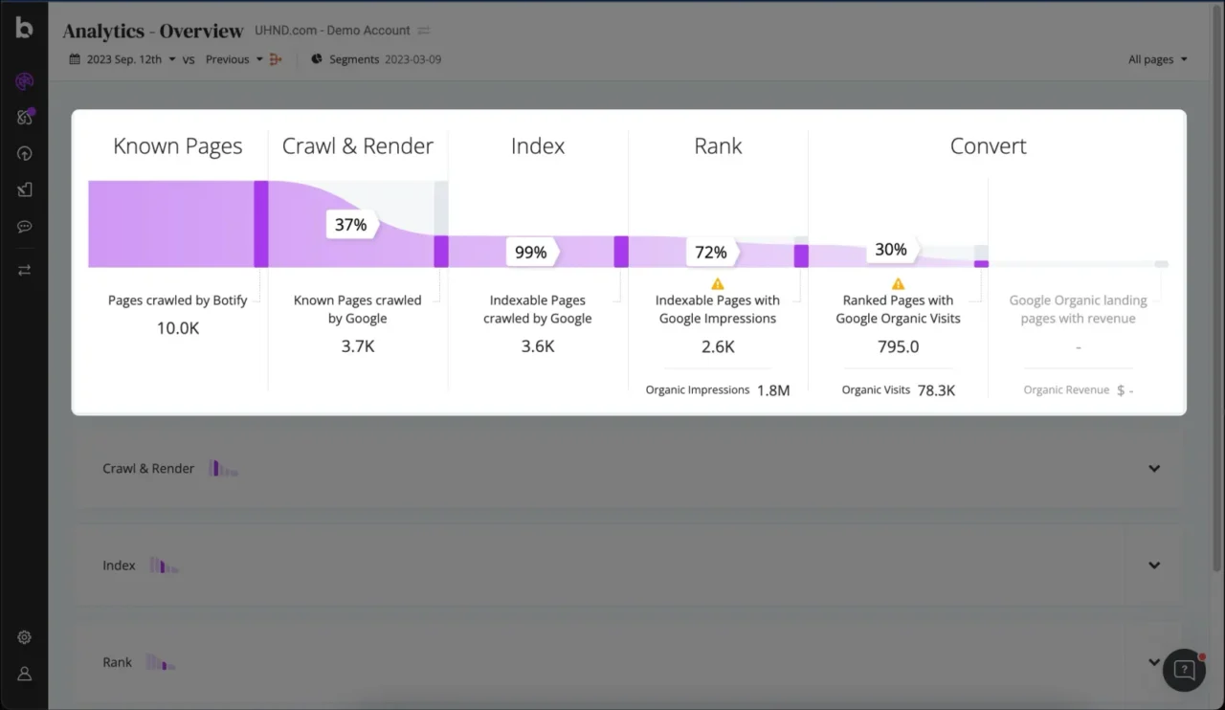
Task: Click the mini chart icon next to Index section
Action: (164, 566)
